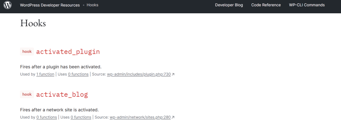
Task: Open the activated_plugin hook page
Action: [x=68, y=52]
